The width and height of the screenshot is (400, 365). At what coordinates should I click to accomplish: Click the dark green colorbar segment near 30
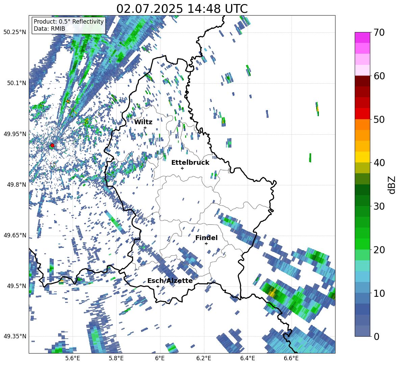(362, 201)
